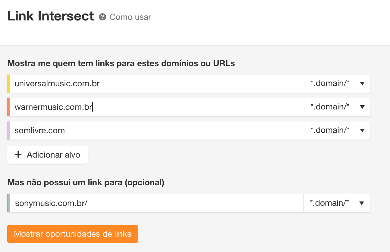The height and width of the screenshot is (252, 390).
Task: Select the warnermusic.com.br input field
Action: [x=151, y=107]
